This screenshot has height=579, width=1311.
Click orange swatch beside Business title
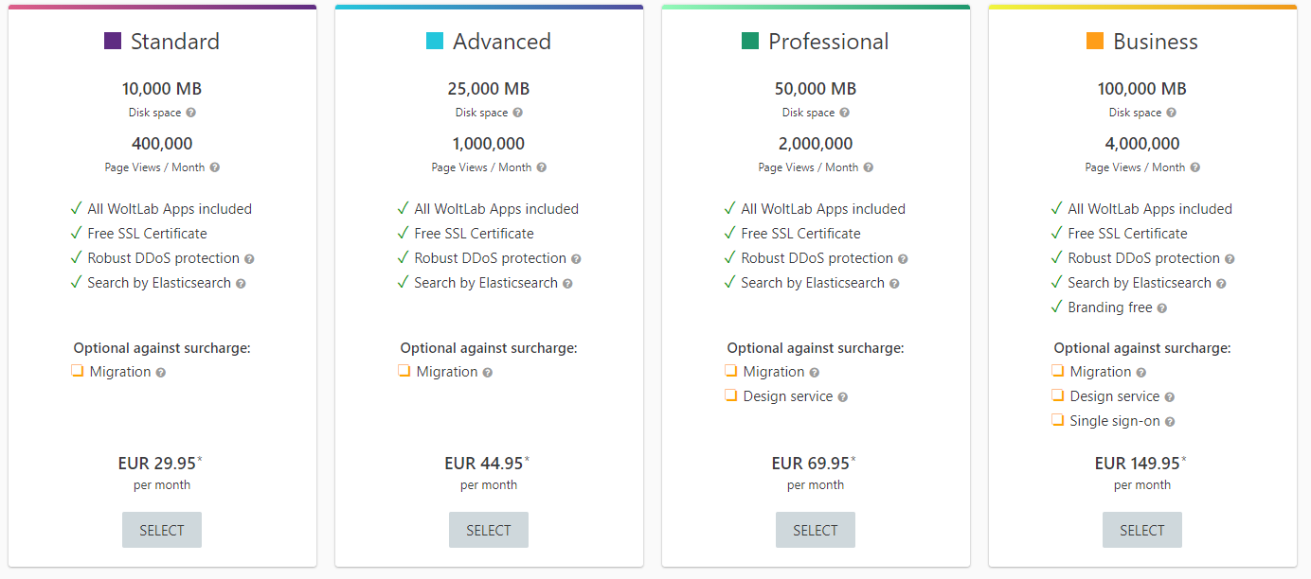[x=1095, y=41]
